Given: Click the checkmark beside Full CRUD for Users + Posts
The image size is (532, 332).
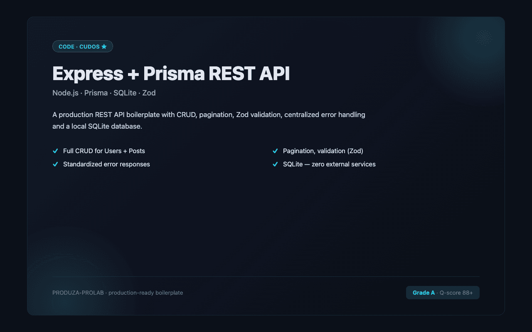Looking at the screenshot, I should (x=55, y=151).
